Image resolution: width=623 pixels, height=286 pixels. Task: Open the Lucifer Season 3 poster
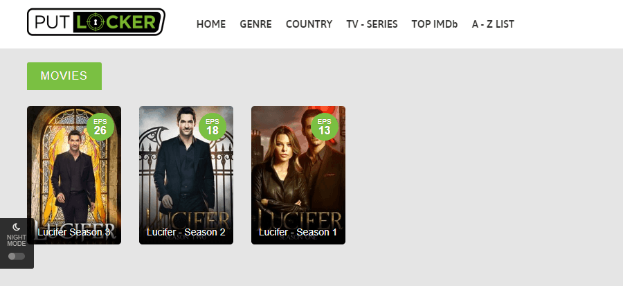tap(74, 175)
